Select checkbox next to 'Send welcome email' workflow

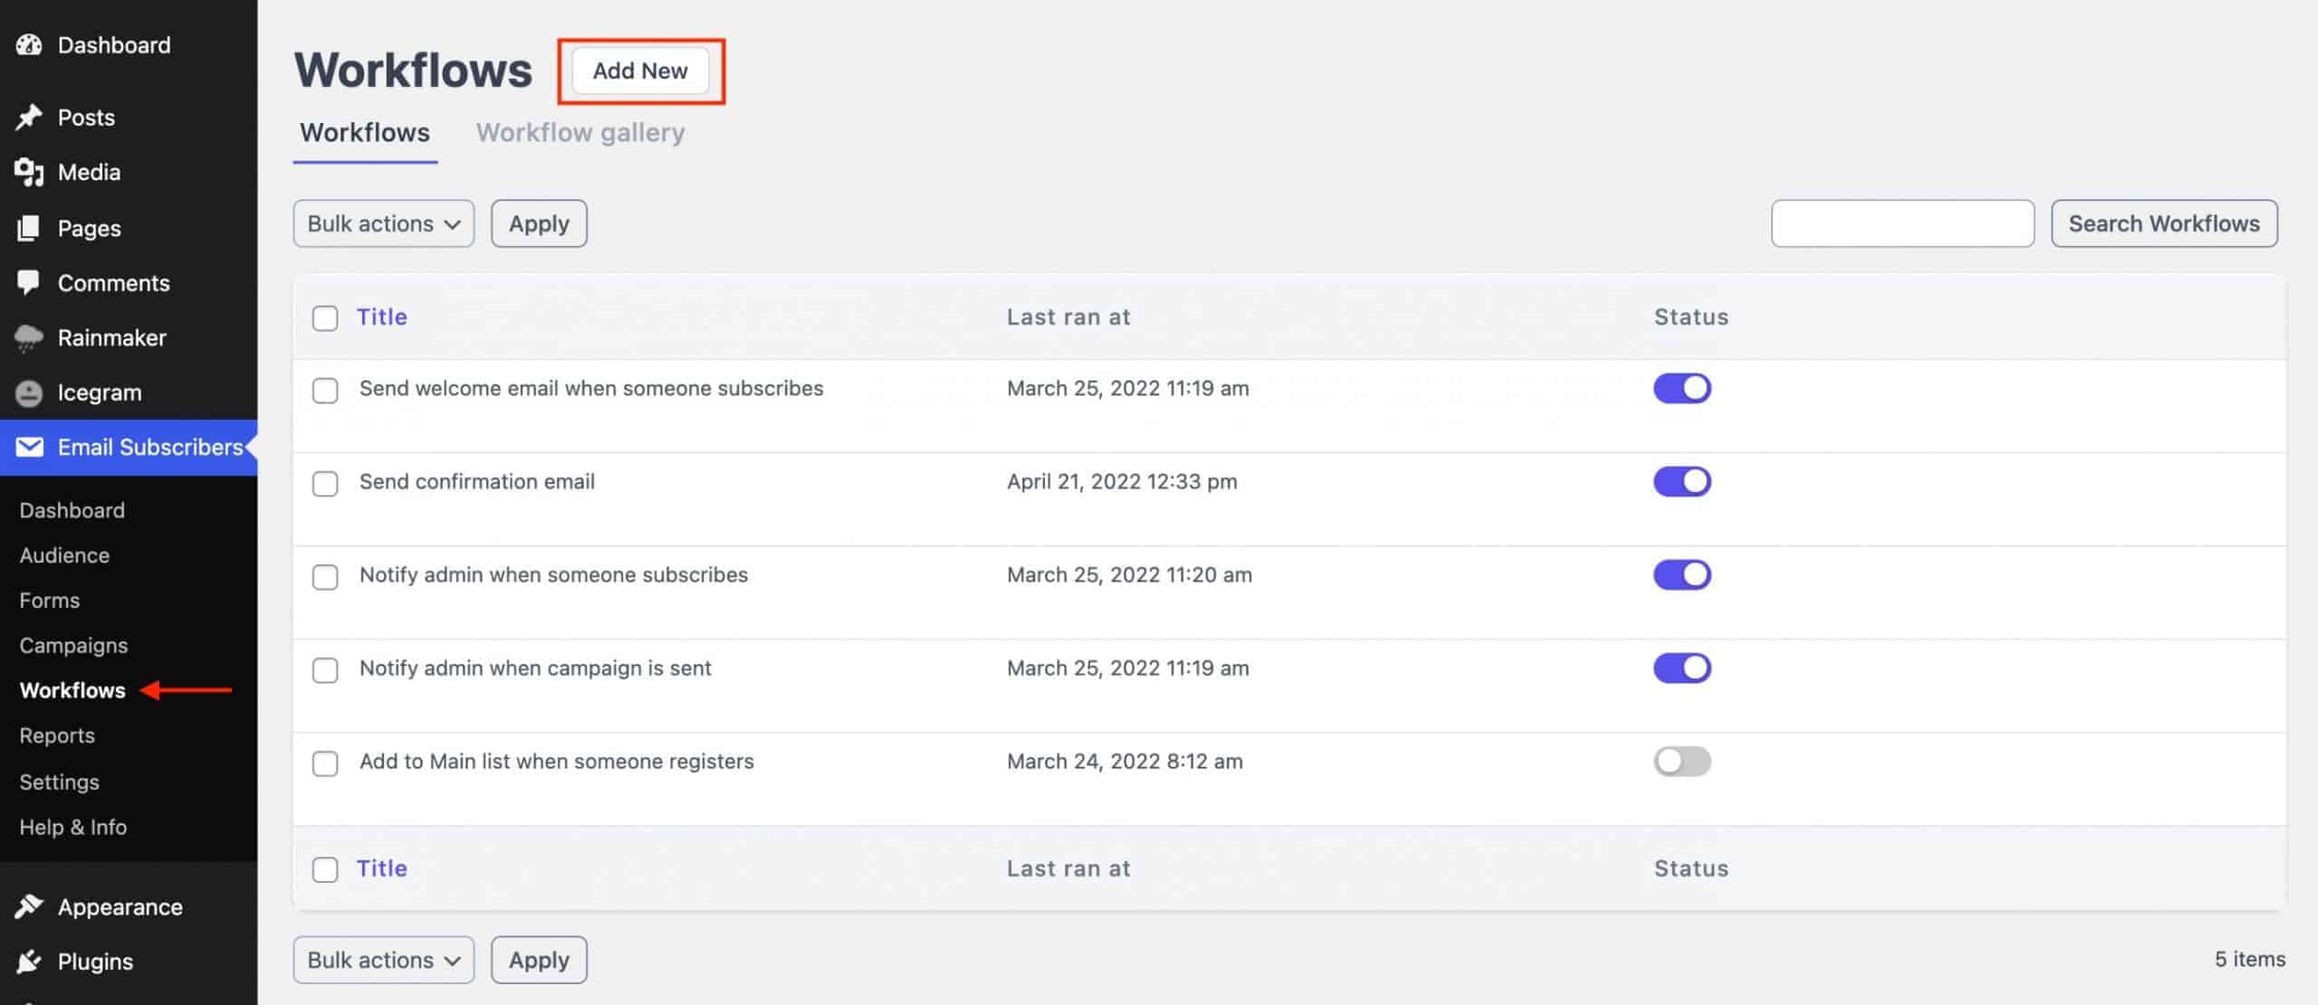click(x=325, y=389)
